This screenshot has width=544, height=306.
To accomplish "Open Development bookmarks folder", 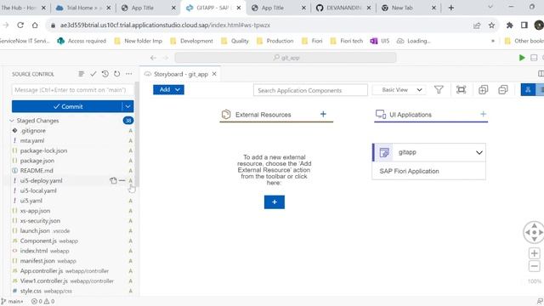I will pyautogui.click(x=192, y=41).
